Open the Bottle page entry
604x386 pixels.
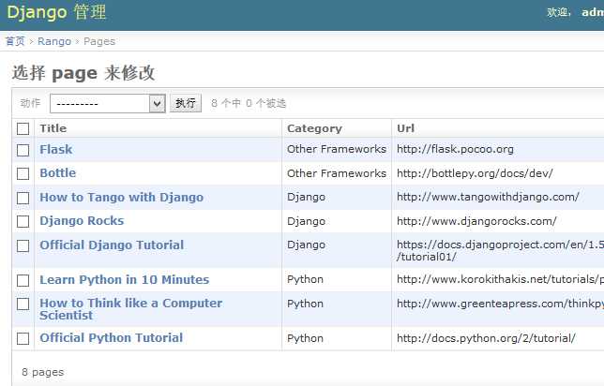point(58,172)
